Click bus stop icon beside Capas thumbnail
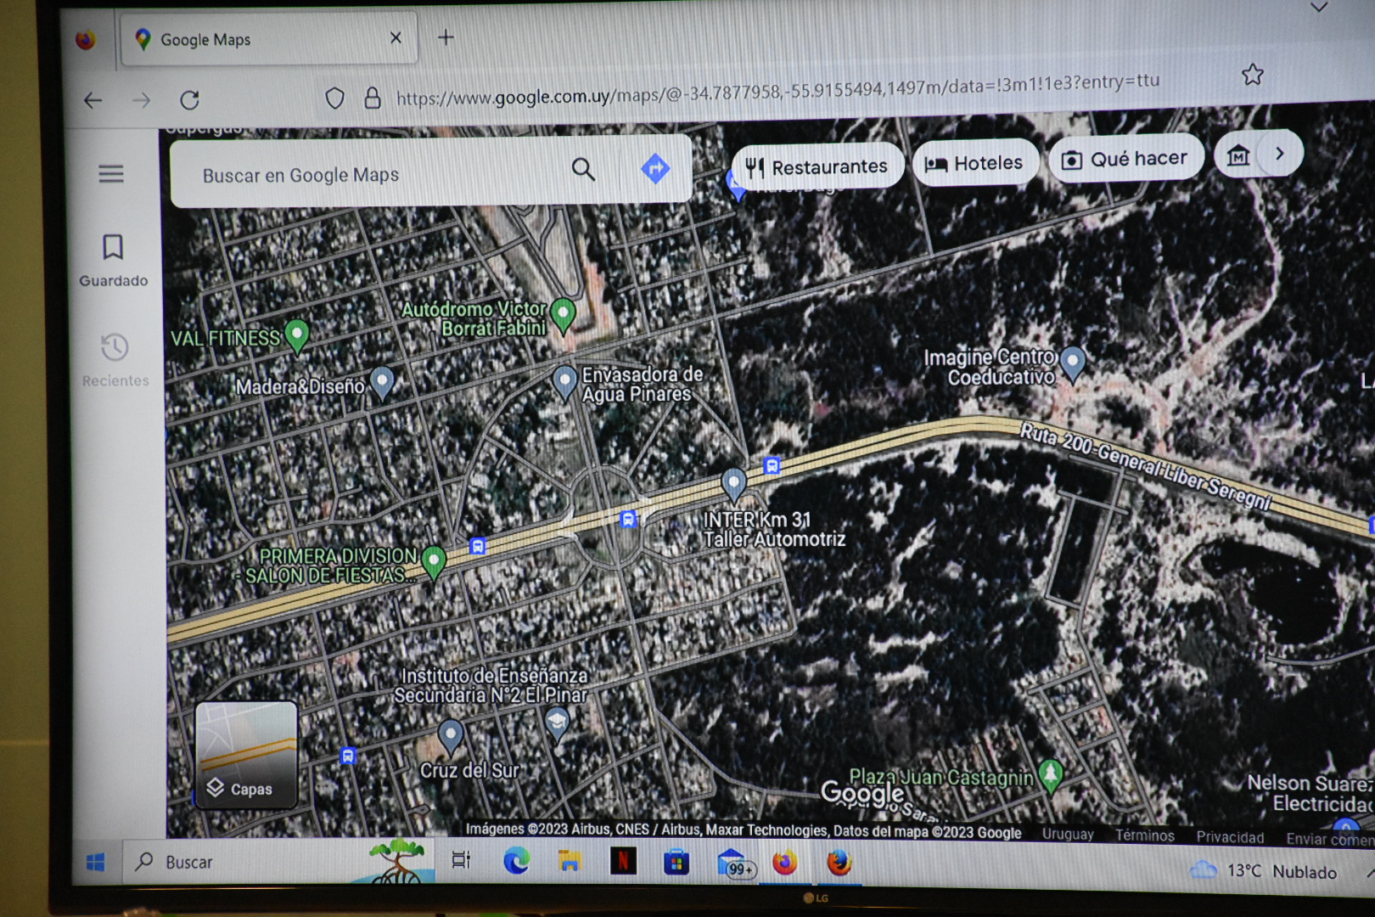Image resolution: width=1375 pixels, height=917 pixels. [348, 756]
